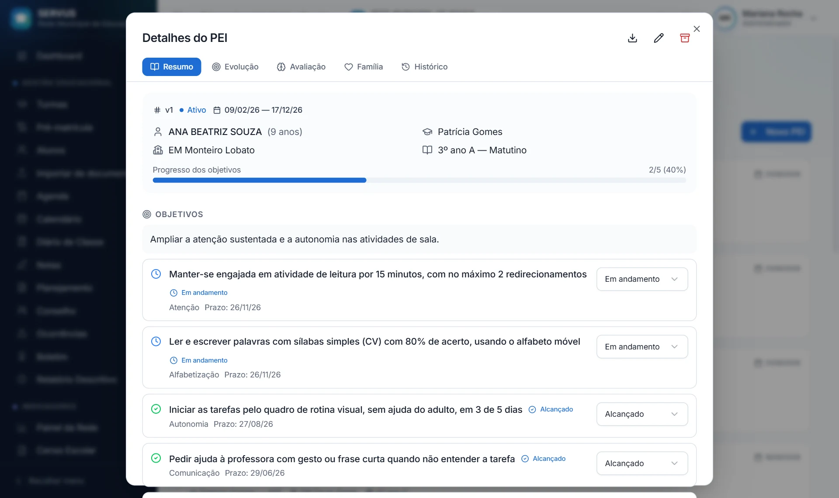Open status dropdown for reading engagement objective
Viewport: 839px width, 498px height.
tap(642, 279)
